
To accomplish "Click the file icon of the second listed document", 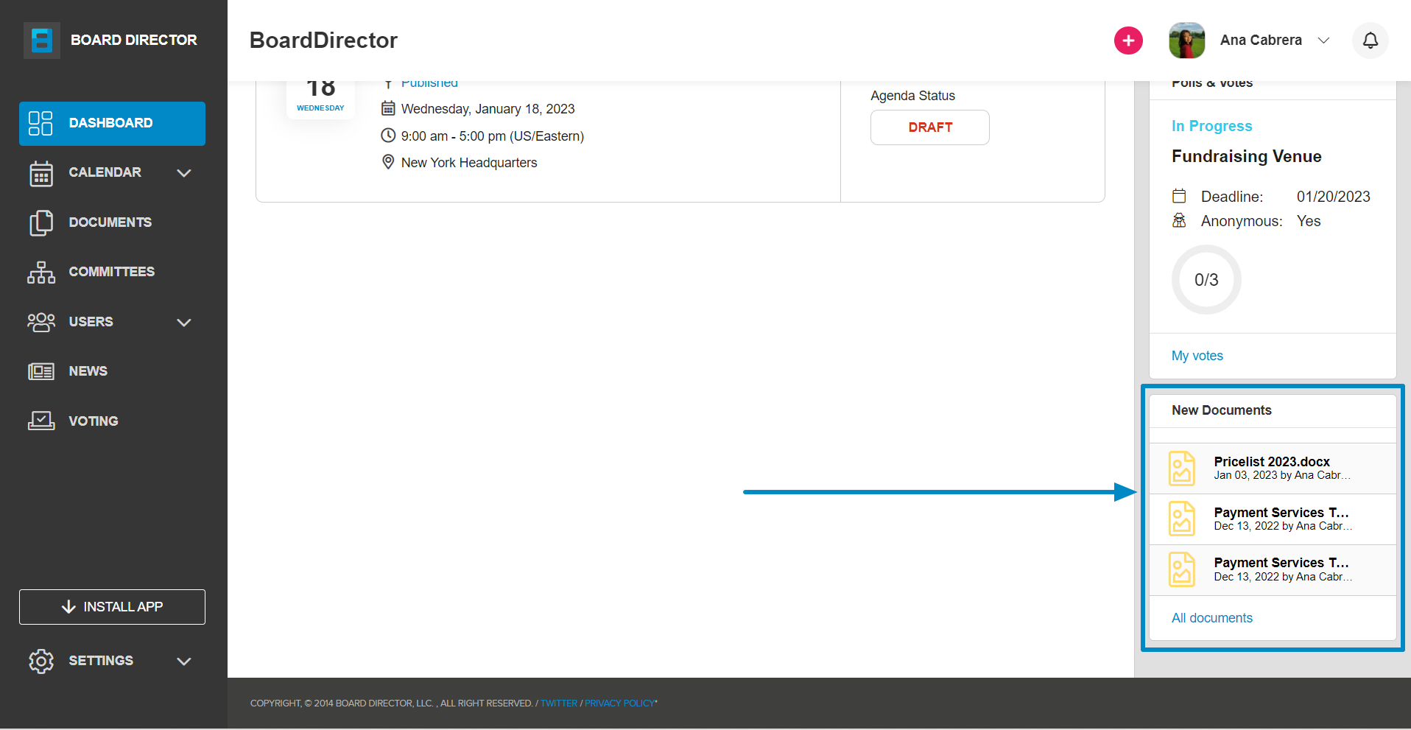I will tap(1182, 519).
